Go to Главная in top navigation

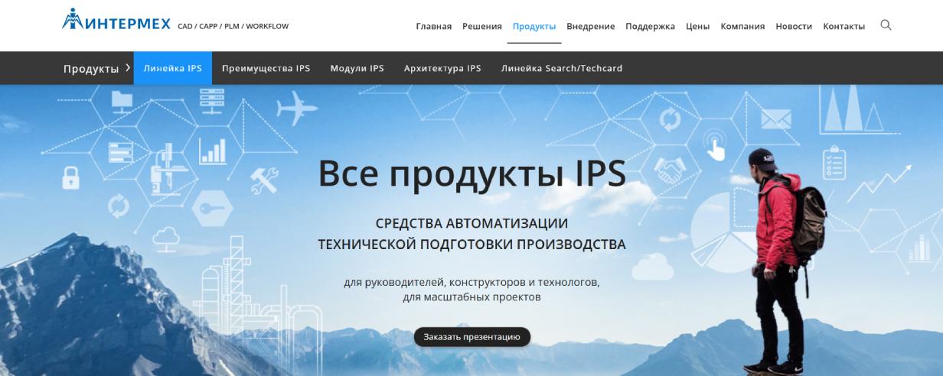pos(433,26)
